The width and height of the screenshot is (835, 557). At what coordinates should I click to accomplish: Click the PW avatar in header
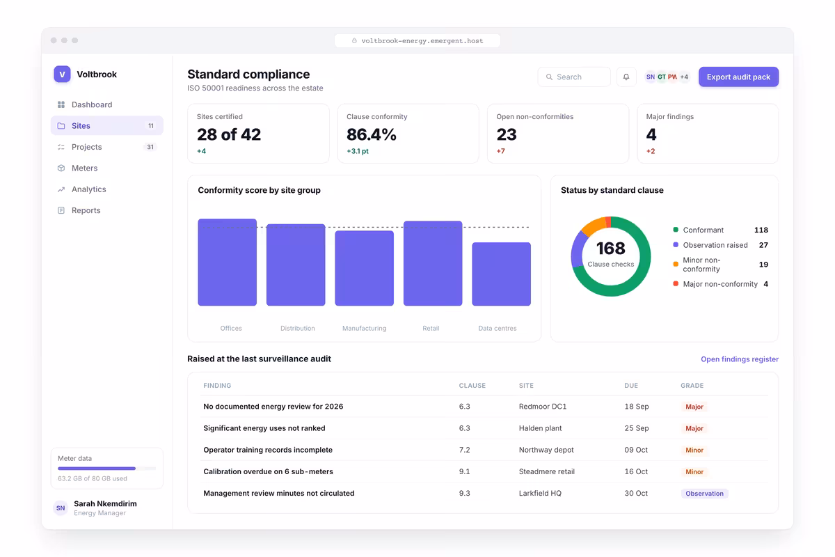[x=672, y=77]
